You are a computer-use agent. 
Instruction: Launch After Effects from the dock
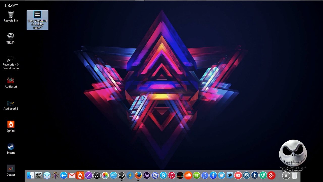pyautogui.click(x=147, y=175)
